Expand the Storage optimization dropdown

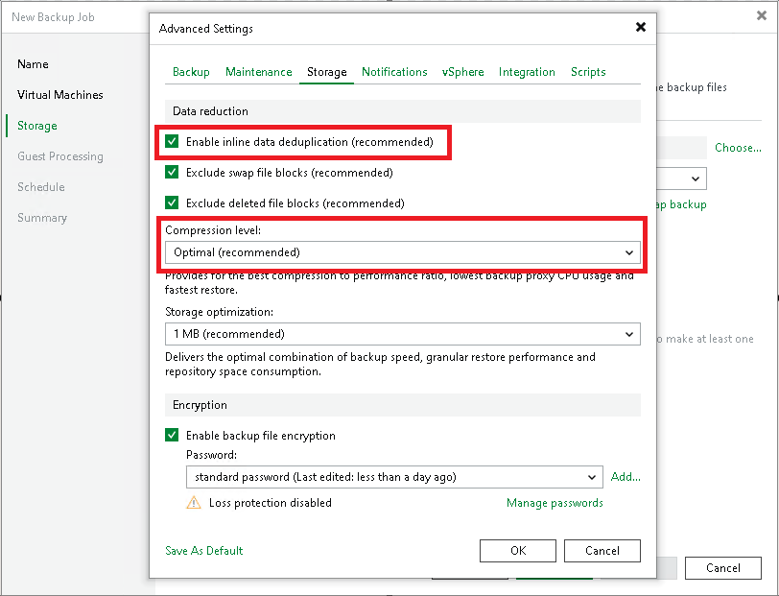click(402, 334)
